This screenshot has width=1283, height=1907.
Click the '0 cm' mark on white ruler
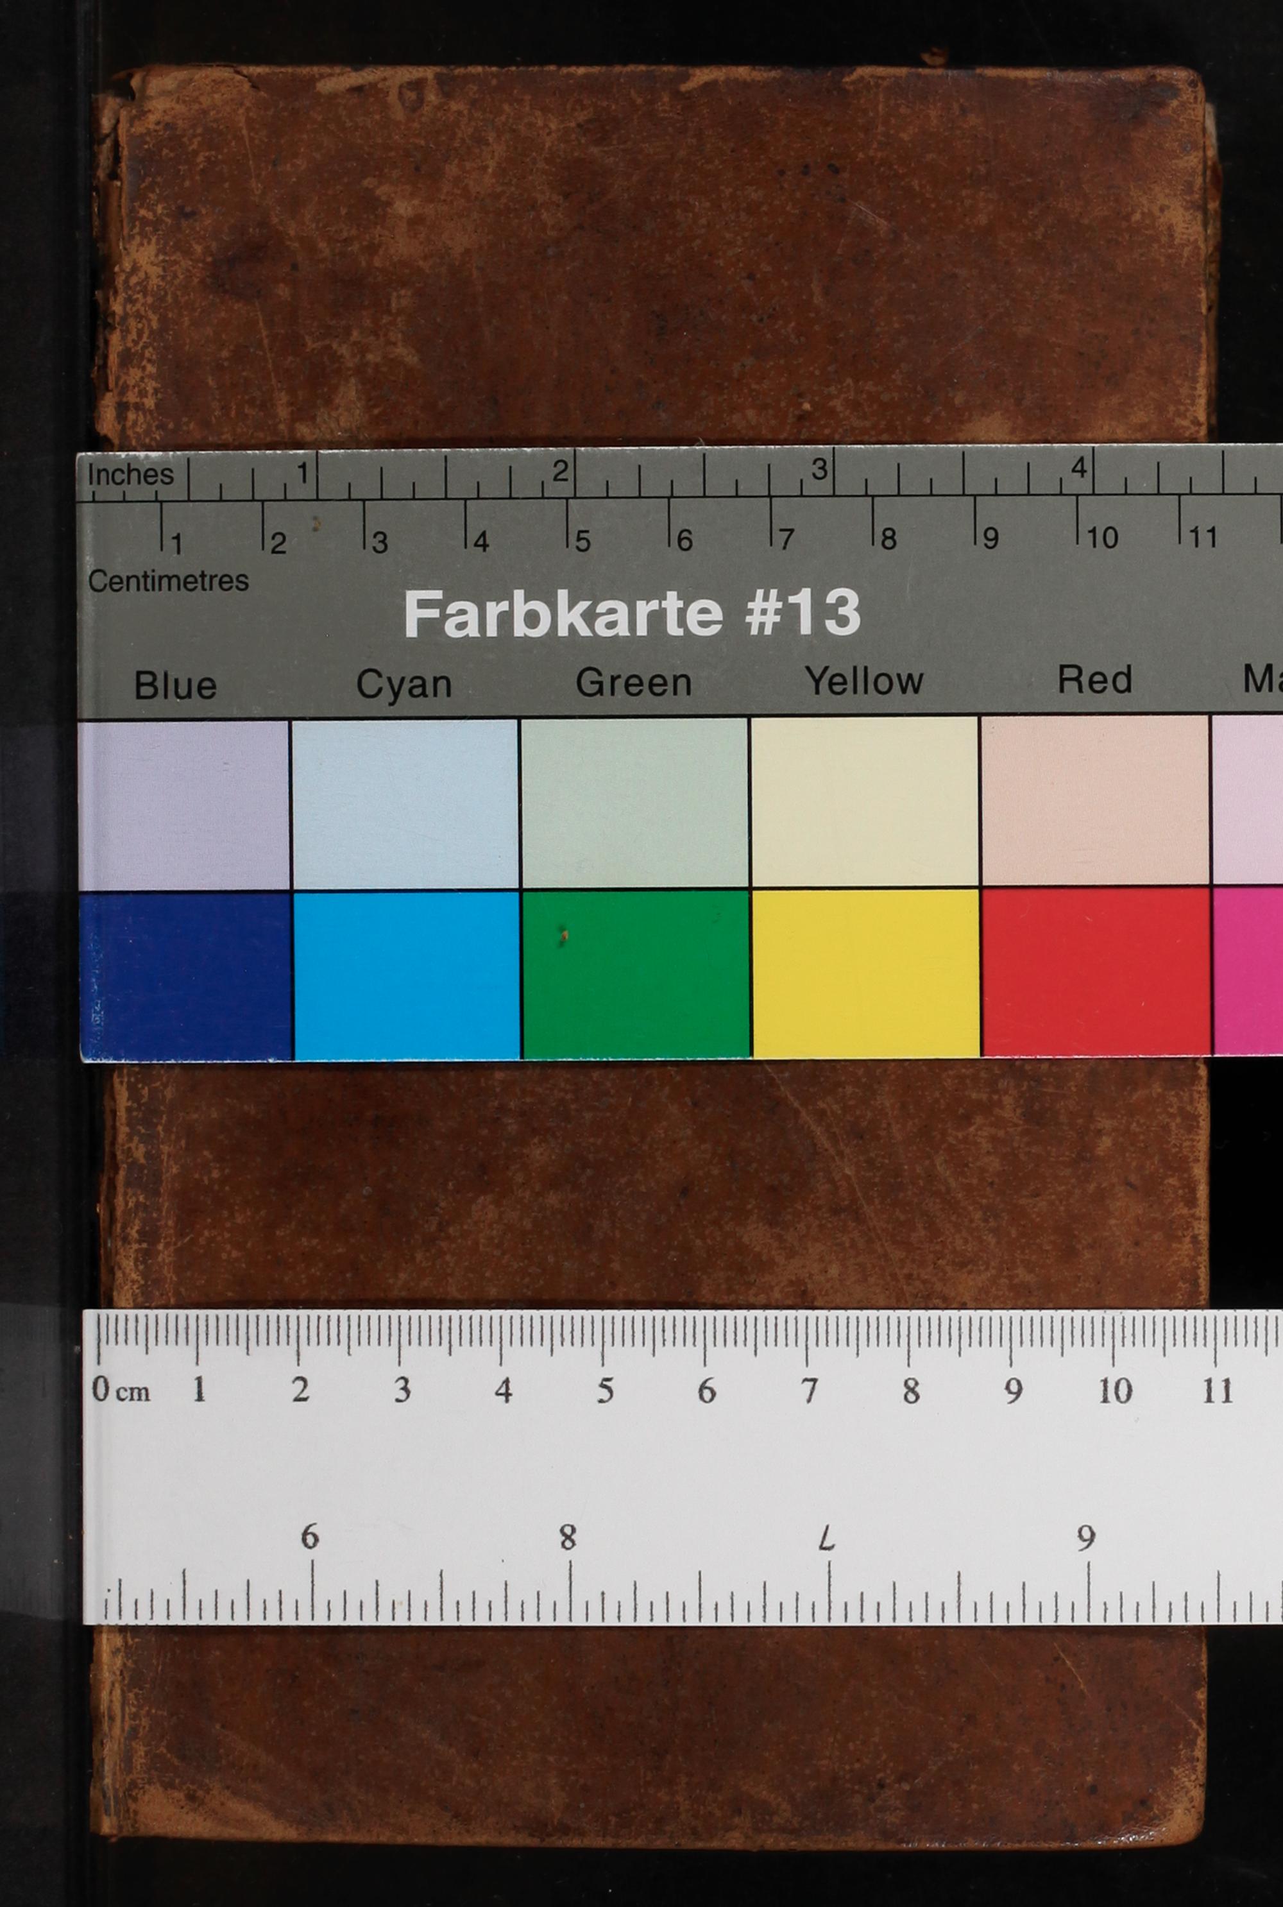tap(121, 1390)
